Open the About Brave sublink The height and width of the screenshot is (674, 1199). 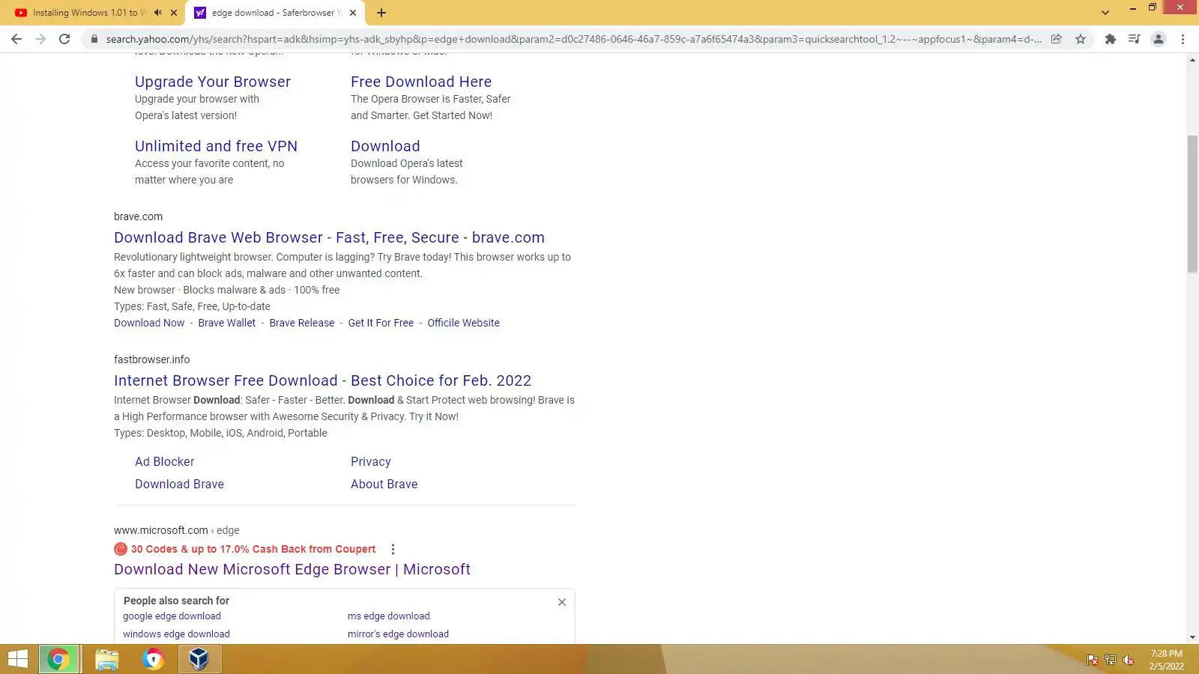point(384,484)
